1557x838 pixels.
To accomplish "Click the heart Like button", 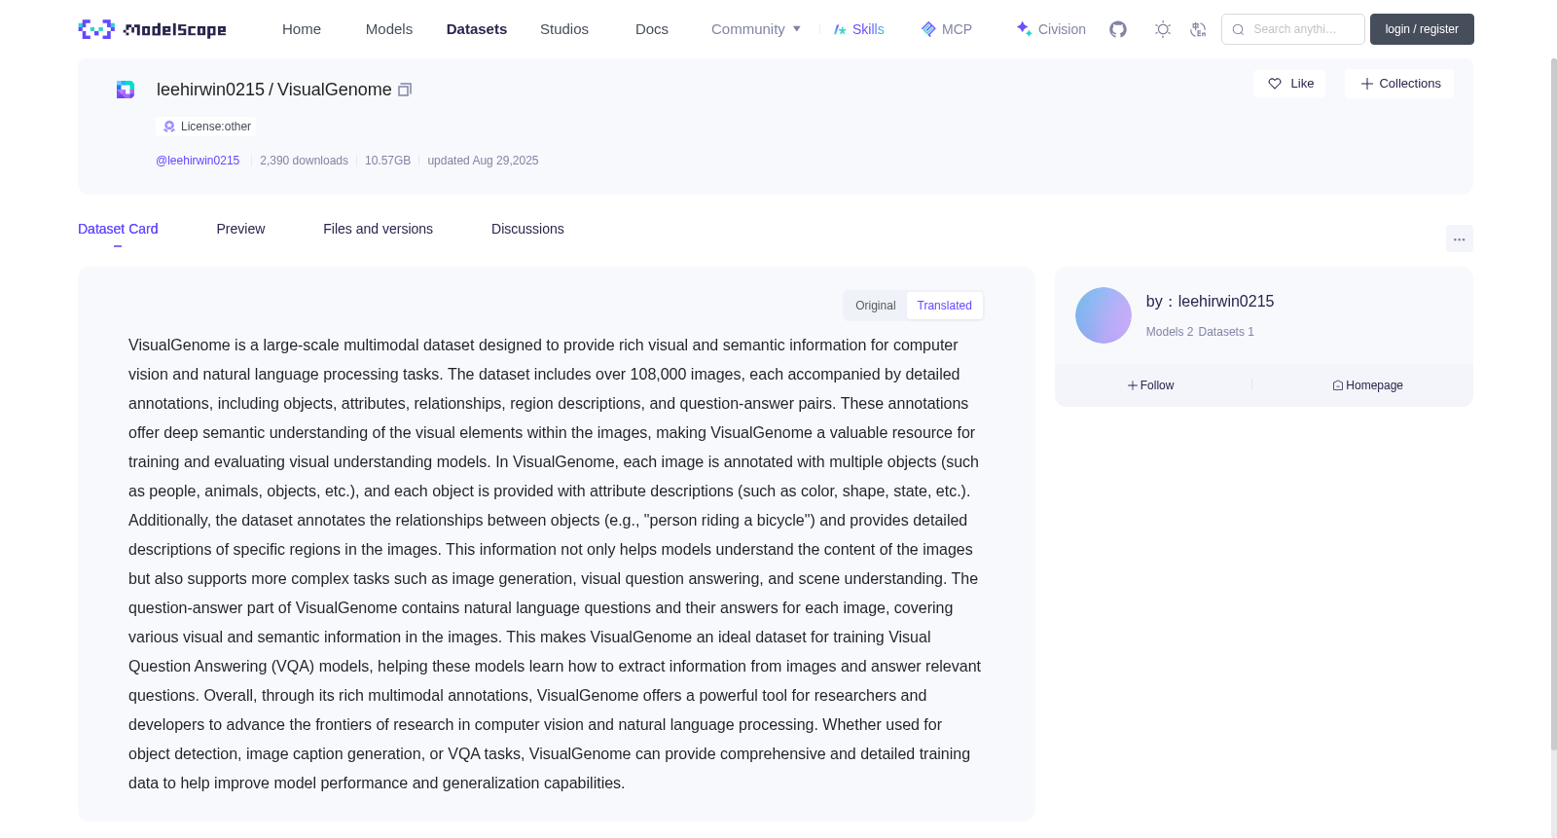I will tap(1289, 84).
